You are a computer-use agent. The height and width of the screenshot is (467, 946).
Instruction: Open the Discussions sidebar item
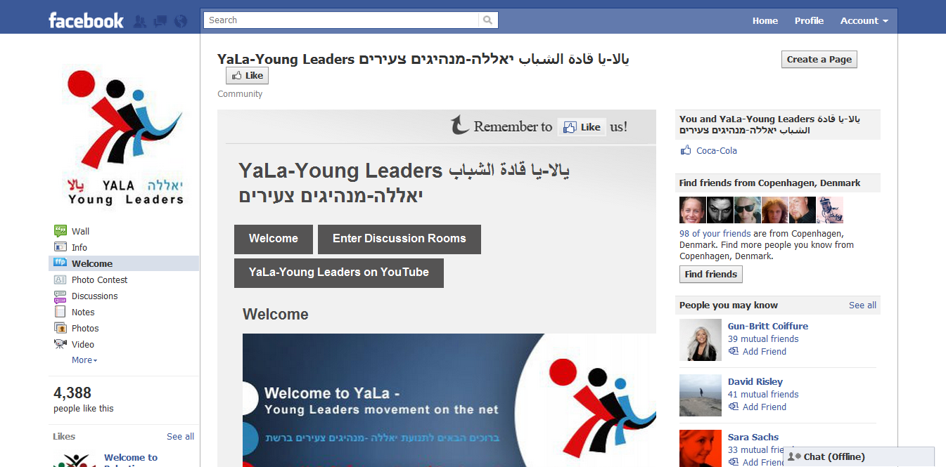click(94, 296)
